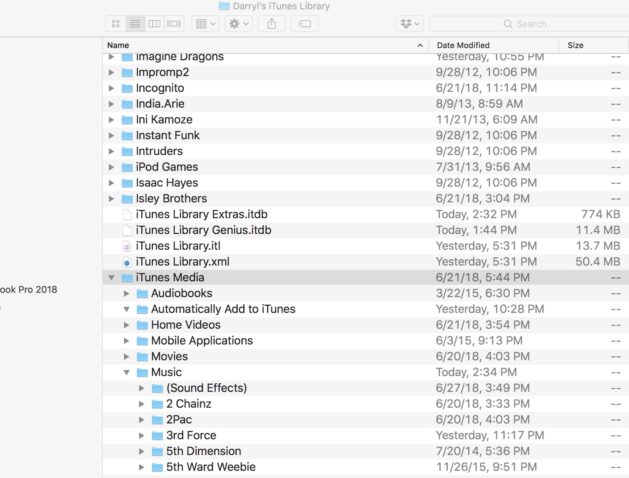Viewport: 629px width, 478px height.
Task: Switch to list view
Action: pyautogui.click(x=135, y=24)
